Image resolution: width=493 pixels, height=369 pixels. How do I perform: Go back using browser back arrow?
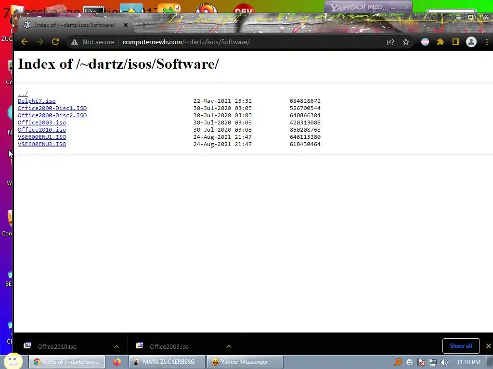click(x=25, y=42)
